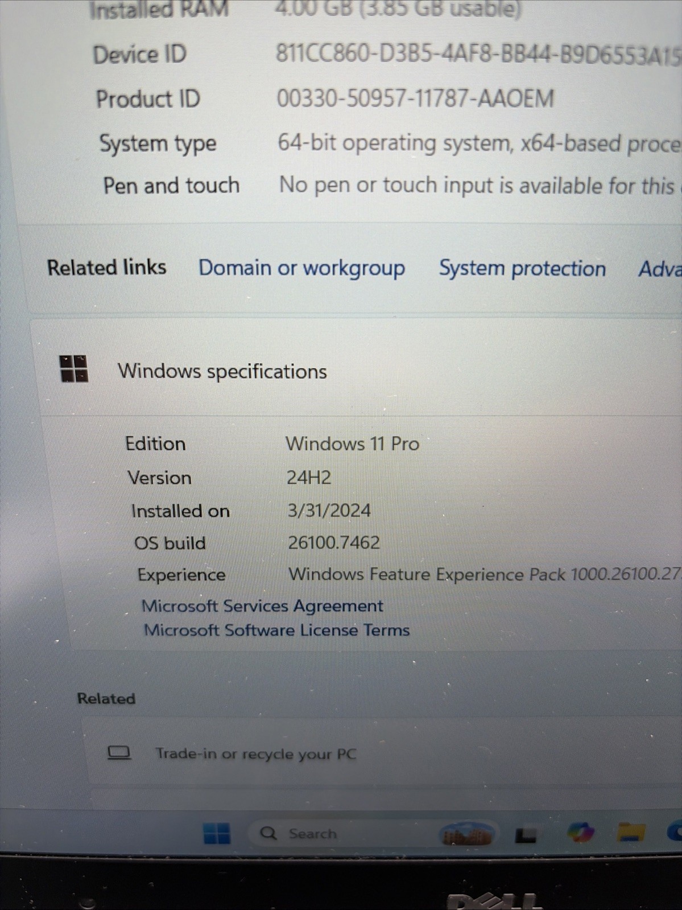The width and height of the screenshot is (682, 910).
Task: Click the magnifier icon in taskbar Search
Action: point(268,834)
